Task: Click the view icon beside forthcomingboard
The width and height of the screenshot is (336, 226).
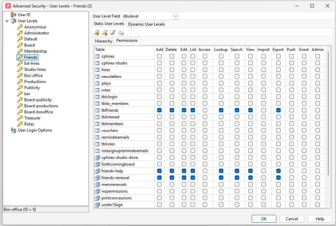Action: [97, 164]
